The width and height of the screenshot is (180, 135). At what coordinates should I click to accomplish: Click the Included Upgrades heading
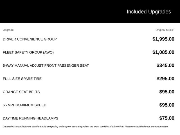pyautogui.click(x=149, y=12)
